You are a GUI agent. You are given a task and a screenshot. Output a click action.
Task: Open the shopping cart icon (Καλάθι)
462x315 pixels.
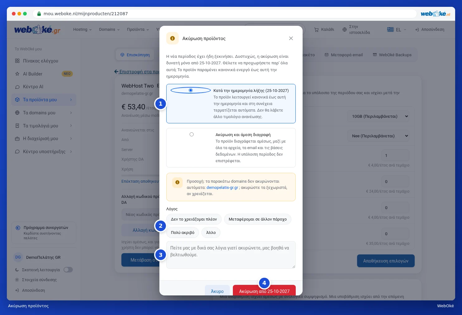[316, 30]
